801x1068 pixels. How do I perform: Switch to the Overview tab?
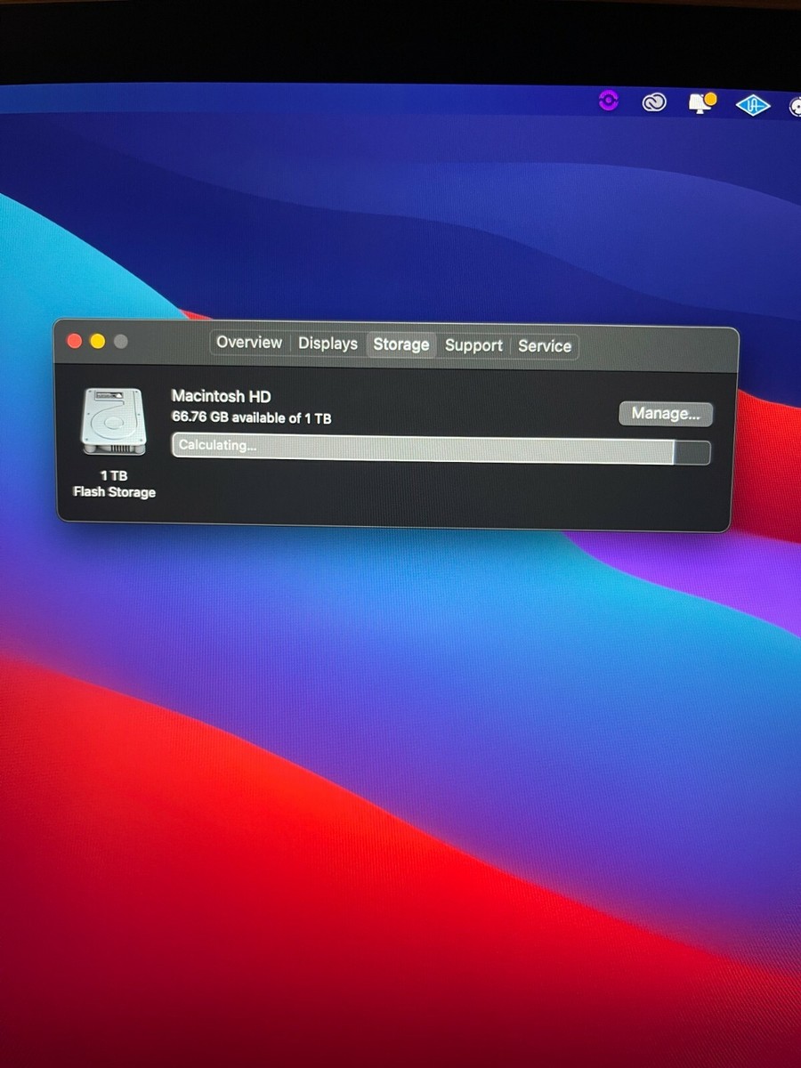click(x=249, y=343)
